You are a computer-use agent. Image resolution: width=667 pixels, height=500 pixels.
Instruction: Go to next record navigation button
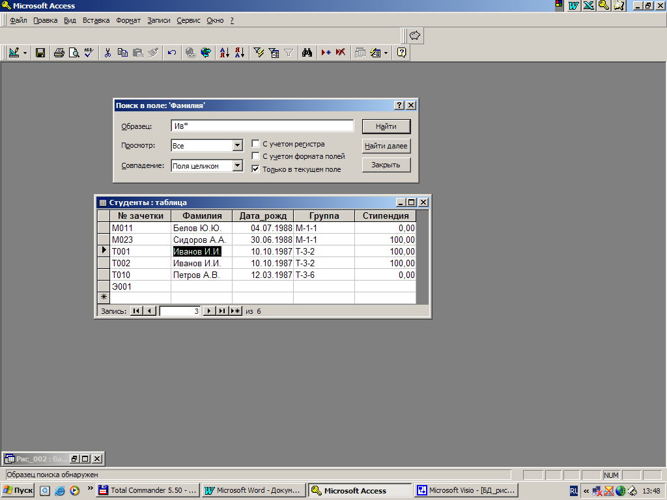[x=209, y=311]
